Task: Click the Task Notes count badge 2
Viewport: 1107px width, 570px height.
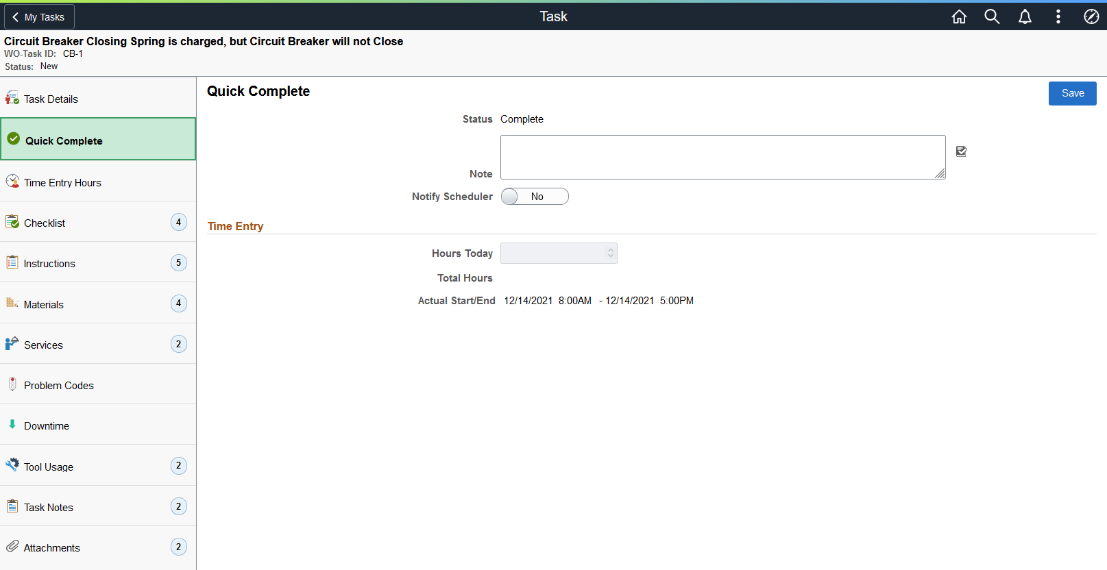Action: click(x=179, y=506)
